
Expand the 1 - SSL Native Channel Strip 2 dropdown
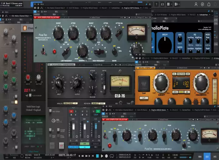tap(31, 16)
